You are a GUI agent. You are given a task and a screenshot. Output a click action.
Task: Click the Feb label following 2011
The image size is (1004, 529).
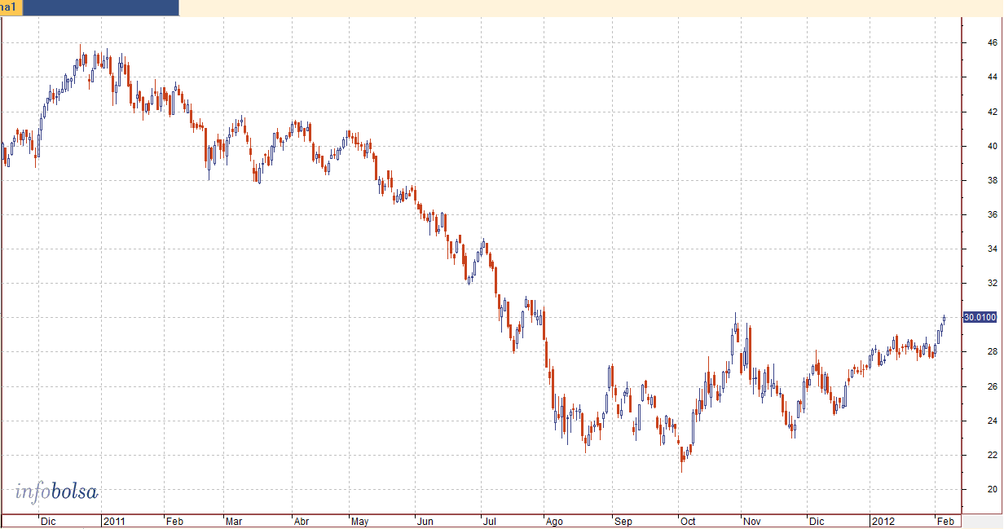(174, 520)
